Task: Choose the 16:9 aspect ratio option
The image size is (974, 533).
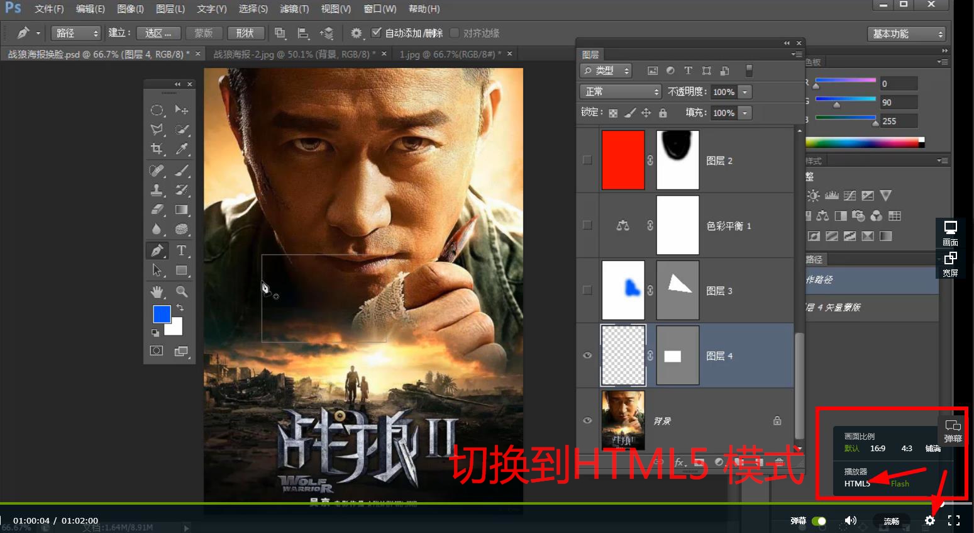Action: [877, 449]
